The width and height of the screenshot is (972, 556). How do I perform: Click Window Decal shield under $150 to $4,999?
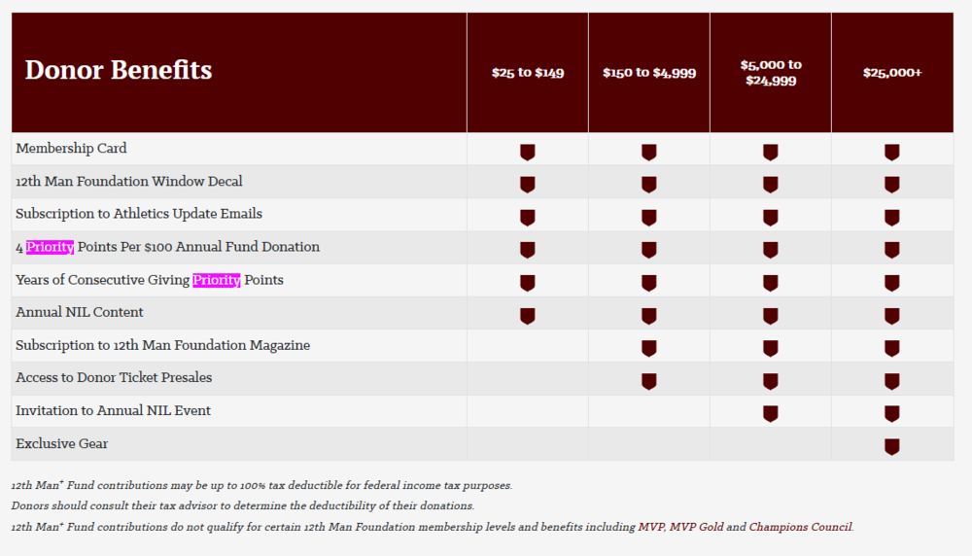coord(649,184)
